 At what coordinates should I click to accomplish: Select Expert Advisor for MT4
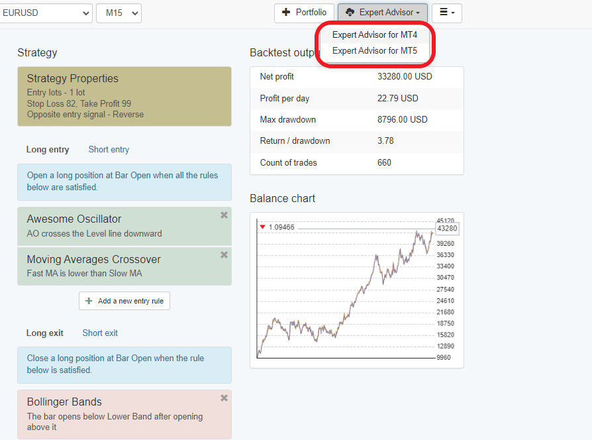point(374,35)
